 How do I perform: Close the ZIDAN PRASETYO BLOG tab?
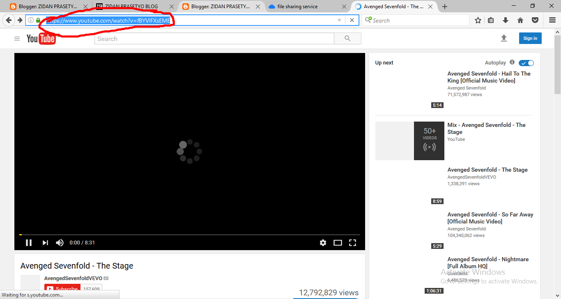[x=172, y=7]
